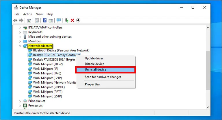Choose Disable device from context menu
Screen dimensions: 222x120
pyautogui.click(x=106, y=64)
